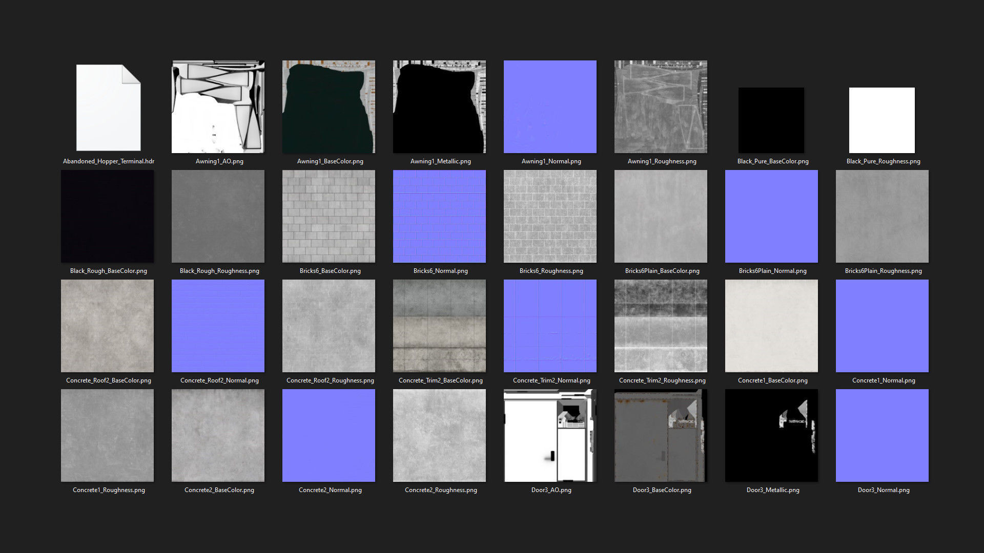Click the Awning1_Roughness.png file name label
The width and height of the screenshot is (984, 553).
click(x=662, y=161)
